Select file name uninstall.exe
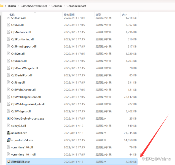175x165 pixels. point(19,133)
